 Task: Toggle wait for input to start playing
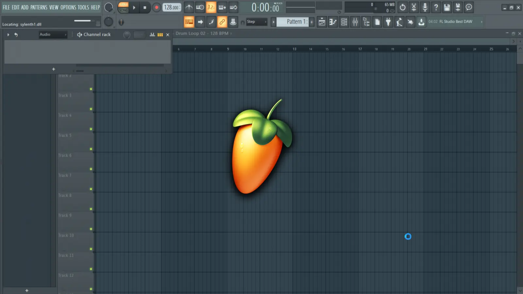click(200, 7)
